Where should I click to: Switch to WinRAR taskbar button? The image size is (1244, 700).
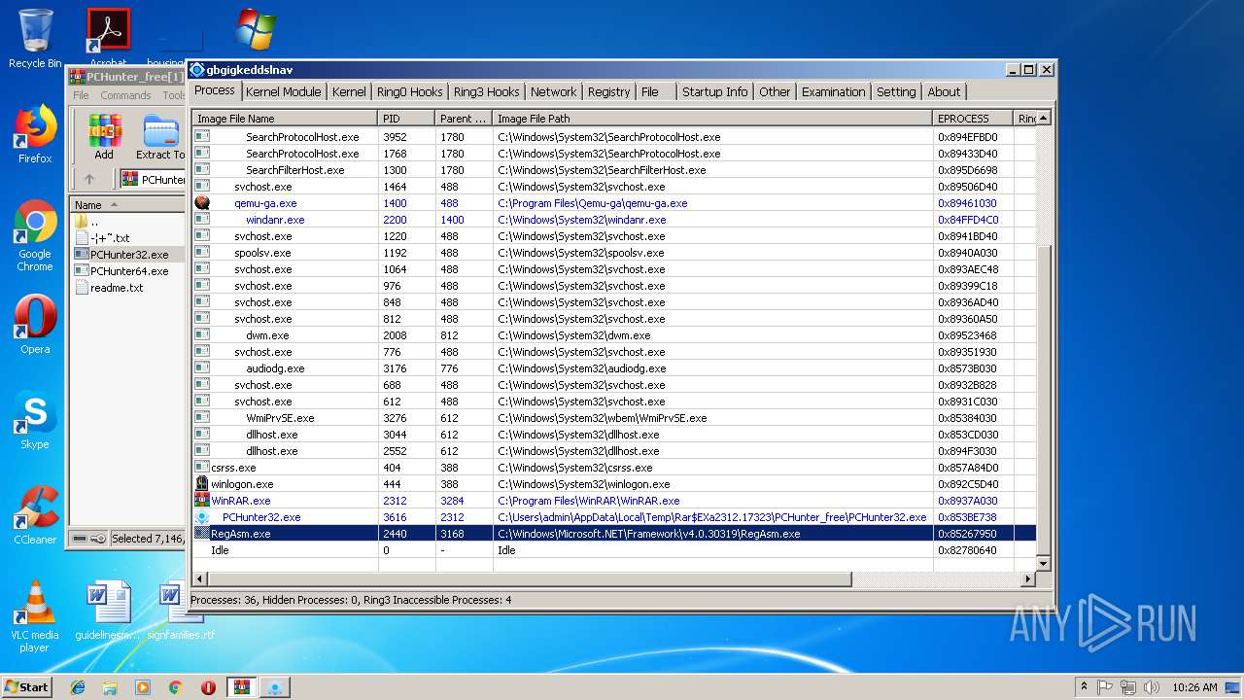(x=241, y=687)
